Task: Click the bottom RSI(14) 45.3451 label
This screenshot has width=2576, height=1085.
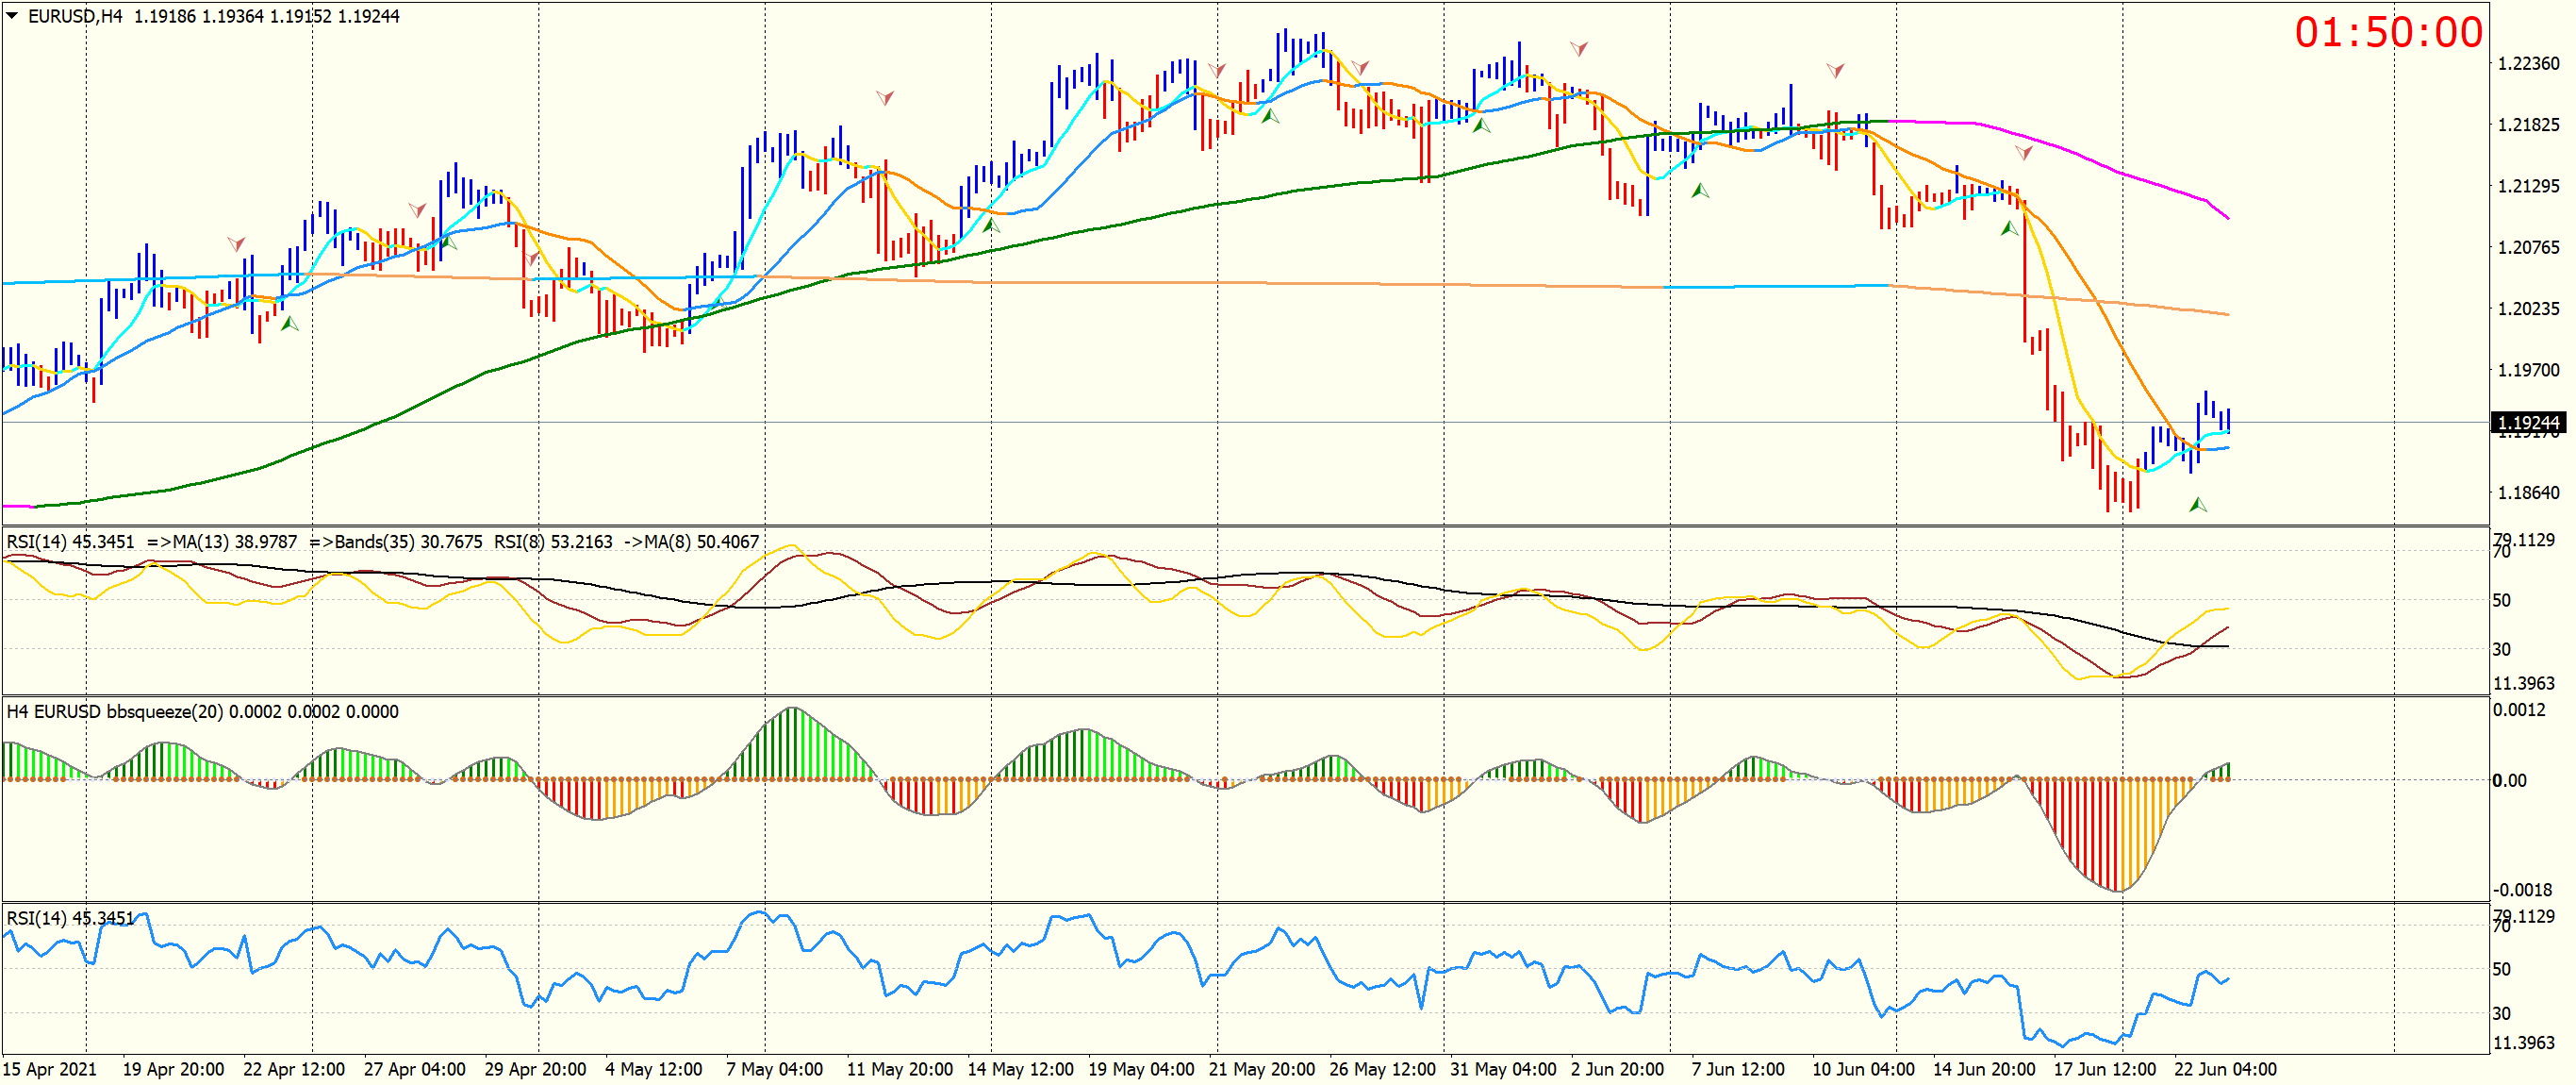Action: 70,918
